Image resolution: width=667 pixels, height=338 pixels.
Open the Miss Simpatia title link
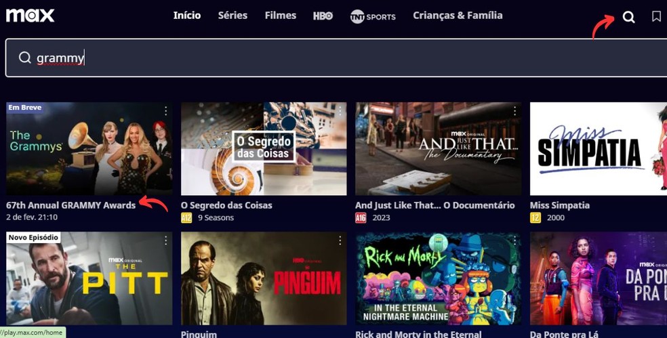click(x=560, y=205)
